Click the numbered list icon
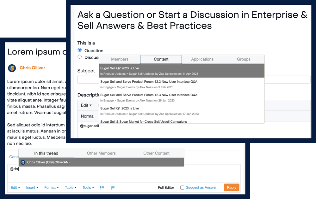Viewport: 316px width, 199px height. pyautogui.click(x=113, y=188)
